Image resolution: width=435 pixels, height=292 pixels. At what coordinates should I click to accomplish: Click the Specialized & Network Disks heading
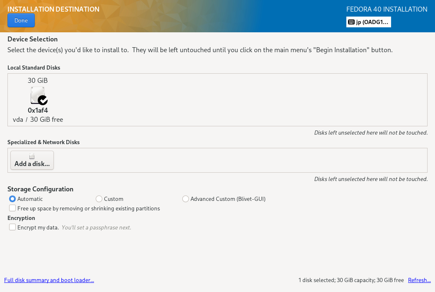[x=43, y=142]
